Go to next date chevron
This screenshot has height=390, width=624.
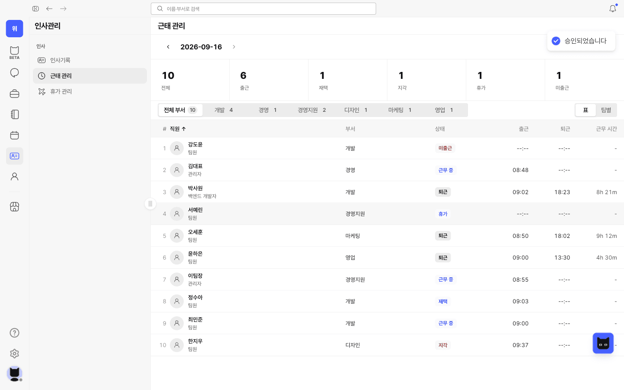tap(234, 47)
